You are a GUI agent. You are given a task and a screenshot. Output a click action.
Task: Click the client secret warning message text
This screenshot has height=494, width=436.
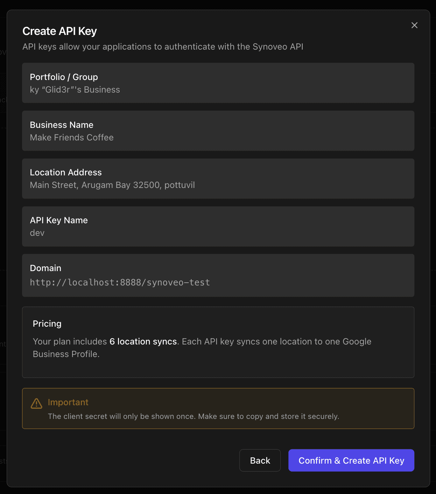(194, 416)
